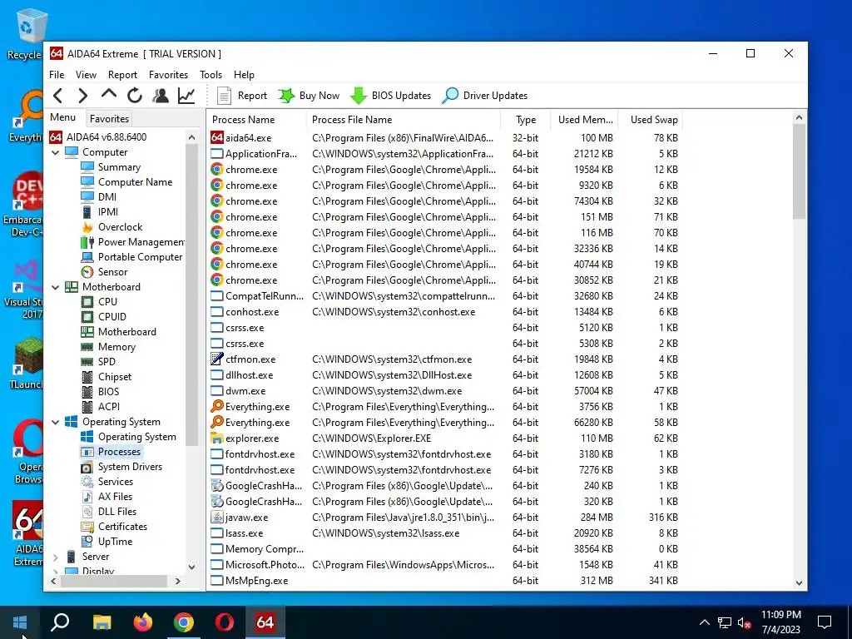Check for BIOS Updates
This screenshot has height=639, width=852.
390,96
